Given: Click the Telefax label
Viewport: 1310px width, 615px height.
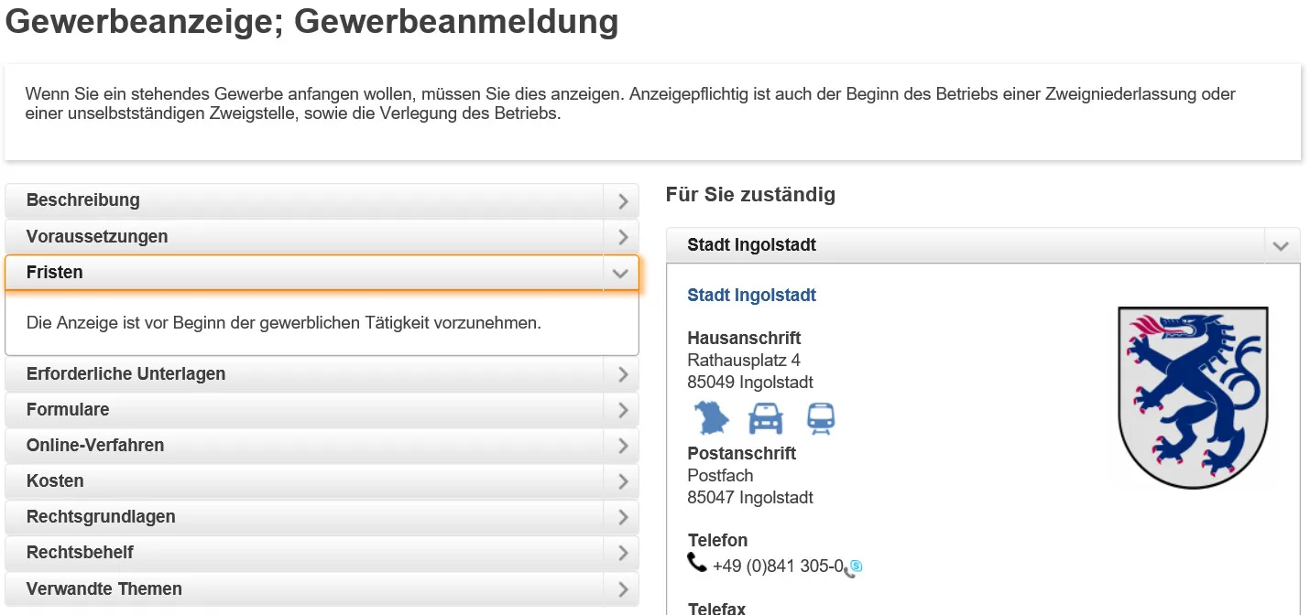Looking at the screenshot, I should tap(716, 608).
